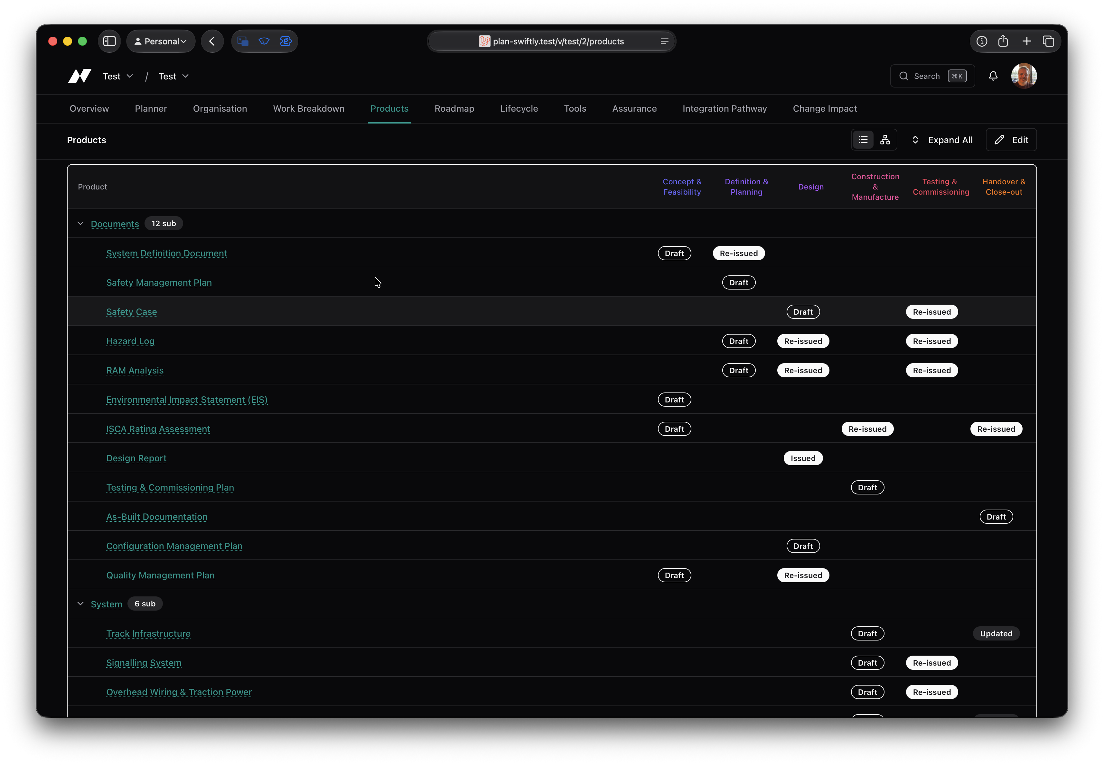Open the Safety Case link
The width and height of the screenshot is (1104, 765).
[x=131, y=311]
